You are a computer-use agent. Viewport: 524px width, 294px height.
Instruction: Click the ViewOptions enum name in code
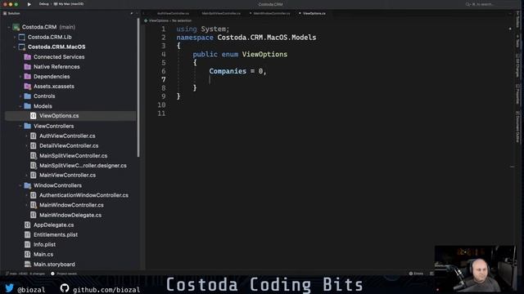pos(264,55)
